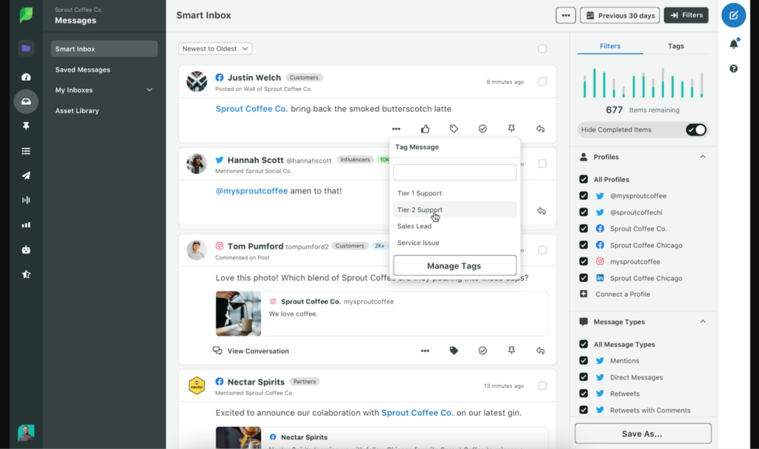This screenshot has height=449, width=759.
Task: Select Tier 1 Support tag
Action: coord(454,193)
